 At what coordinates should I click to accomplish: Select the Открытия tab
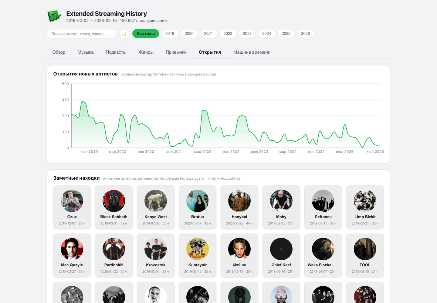210,52
